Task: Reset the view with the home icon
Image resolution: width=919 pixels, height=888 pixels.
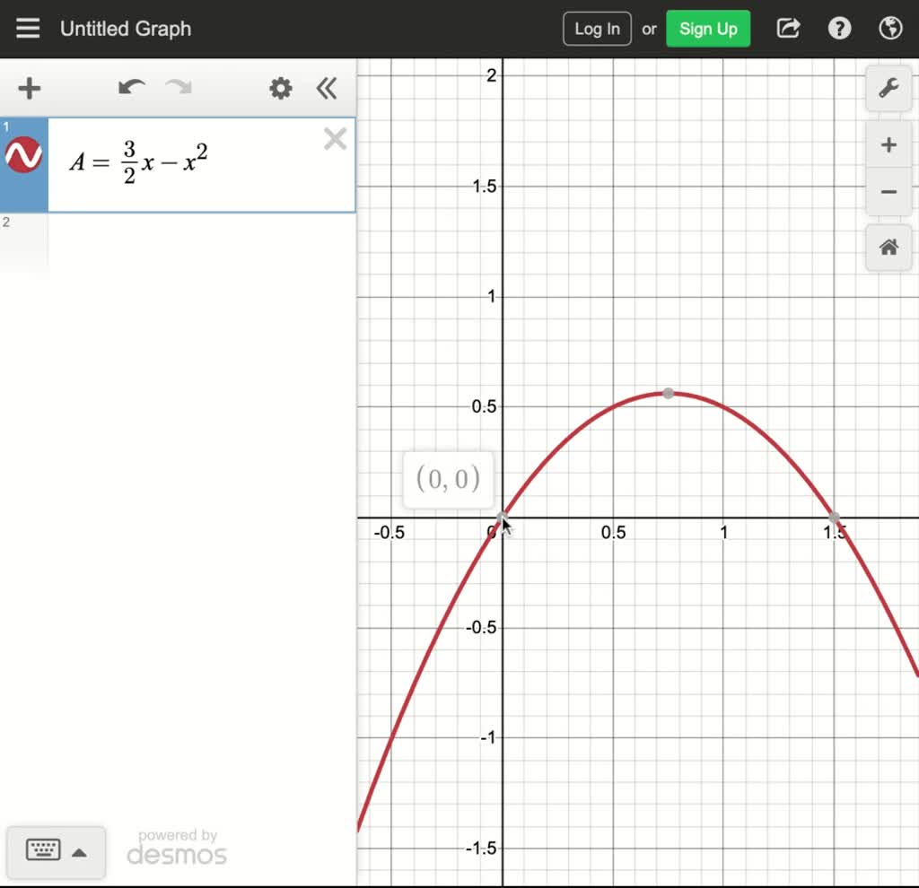Action: tap(888, 248)
